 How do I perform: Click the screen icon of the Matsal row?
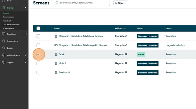(56, 63)
